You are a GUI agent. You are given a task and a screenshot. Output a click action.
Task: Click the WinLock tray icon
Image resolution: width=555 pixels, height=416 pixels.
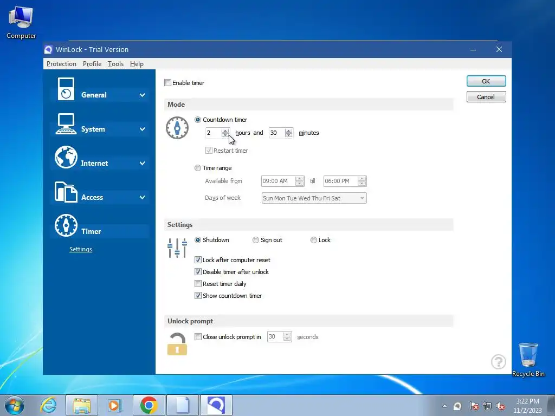(x=457, y=406)
